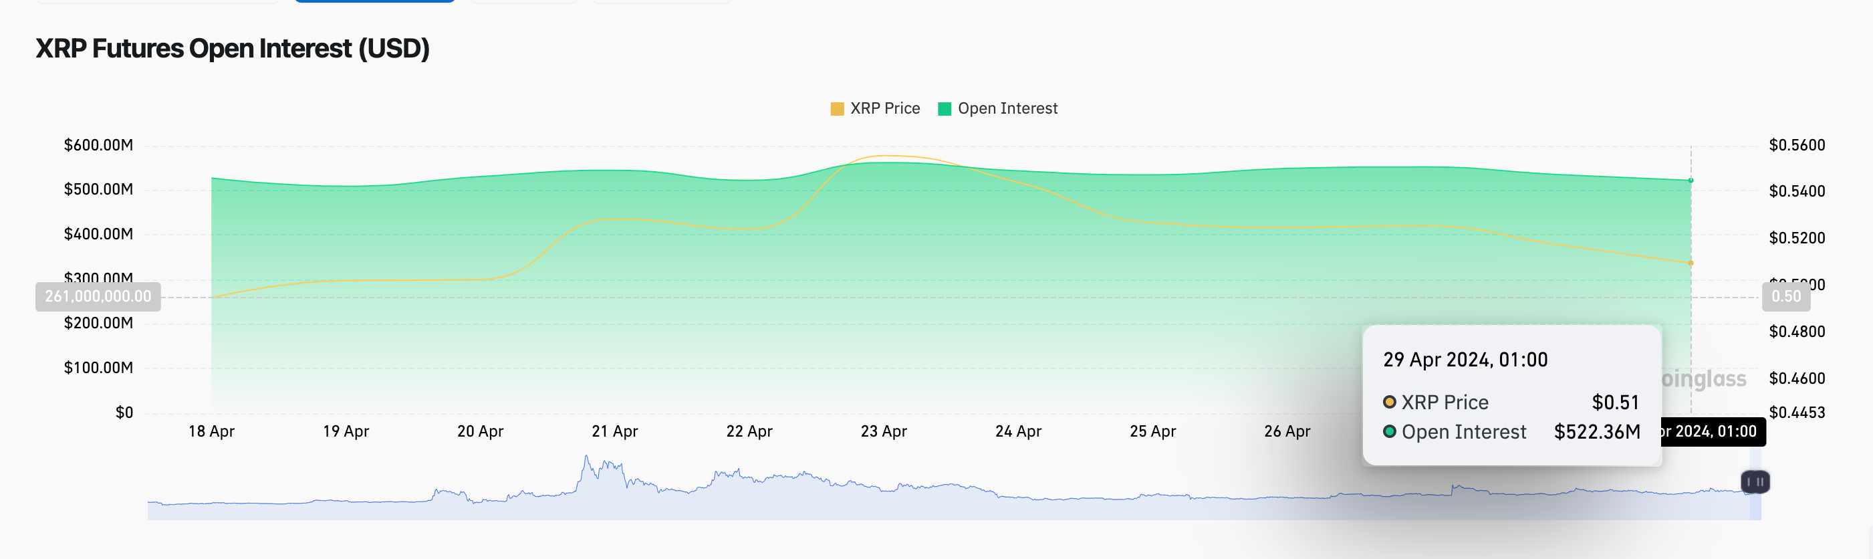Viewport: 1873px width, 559px height.
Task: Click the 25 Apr axis label
Action: pos(1153,431)
